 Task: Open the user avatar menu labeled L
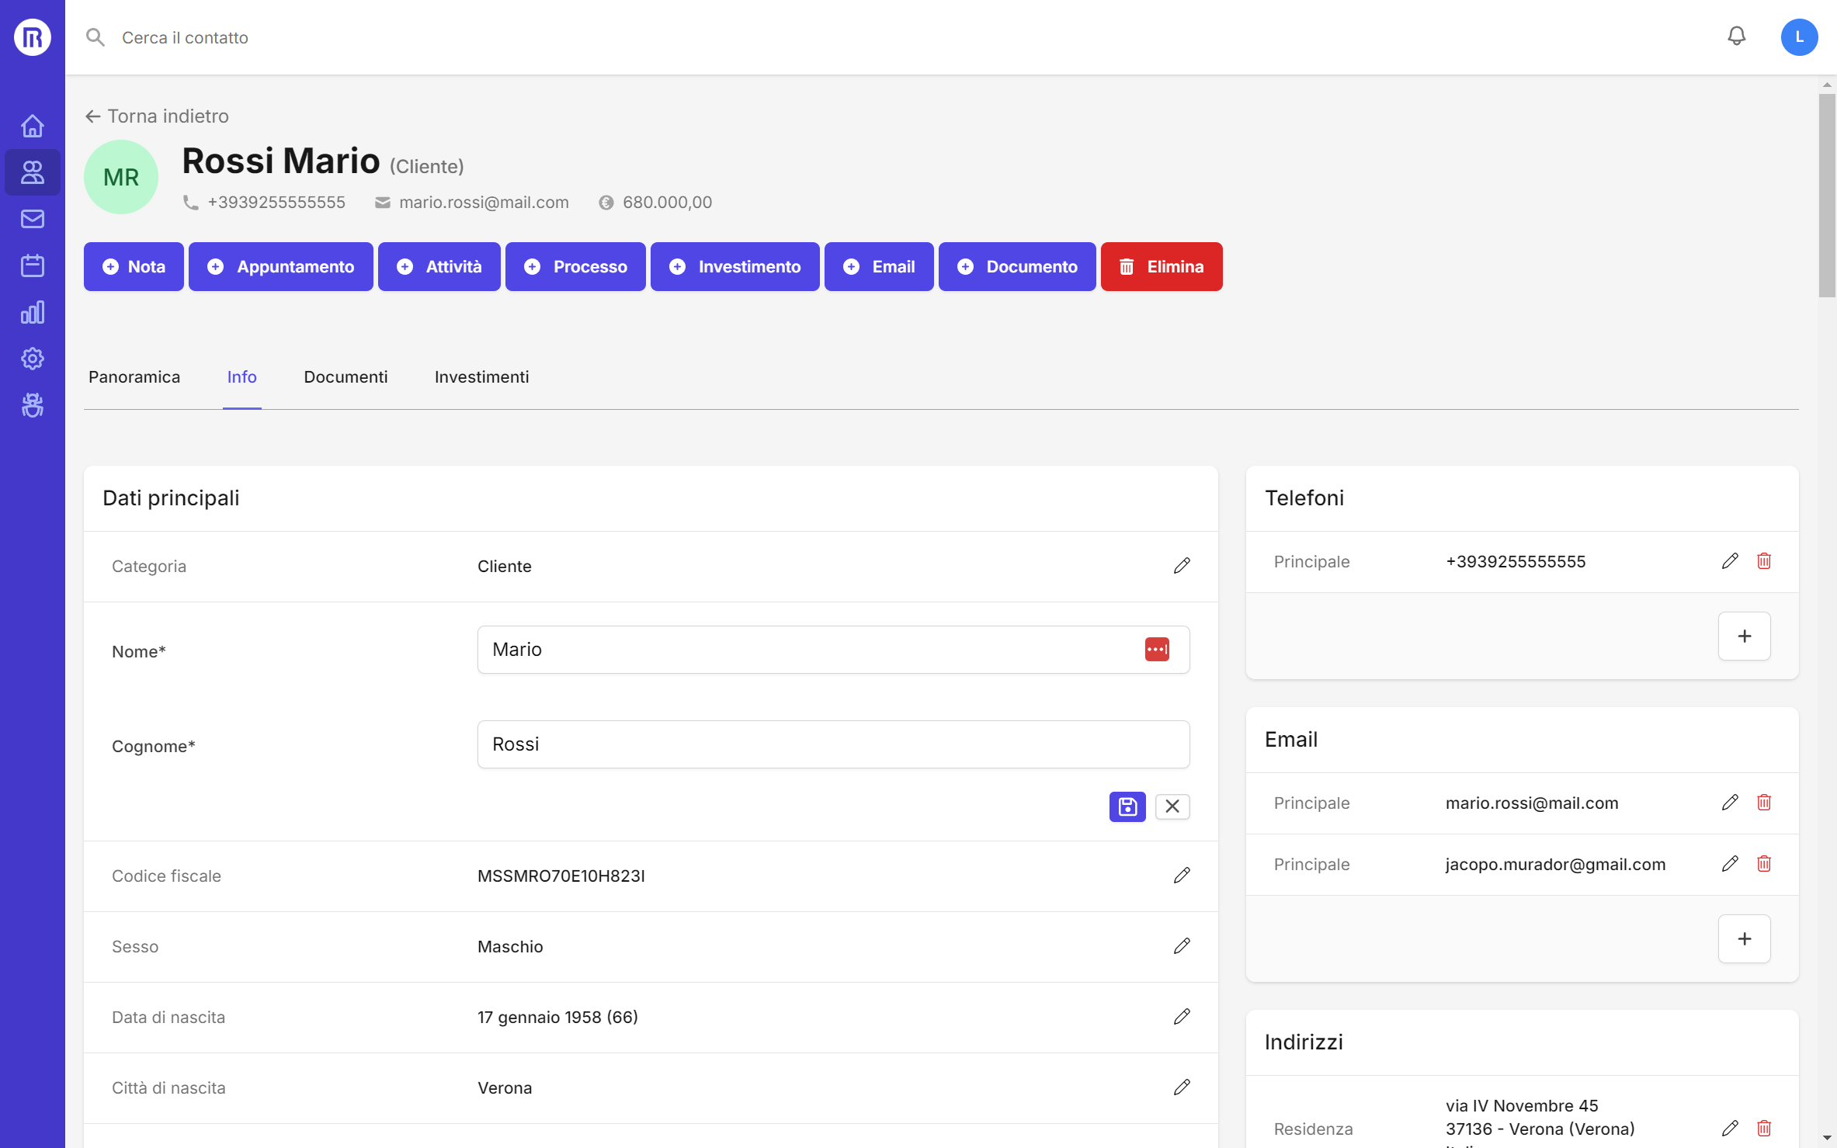tap(1800, 36)
